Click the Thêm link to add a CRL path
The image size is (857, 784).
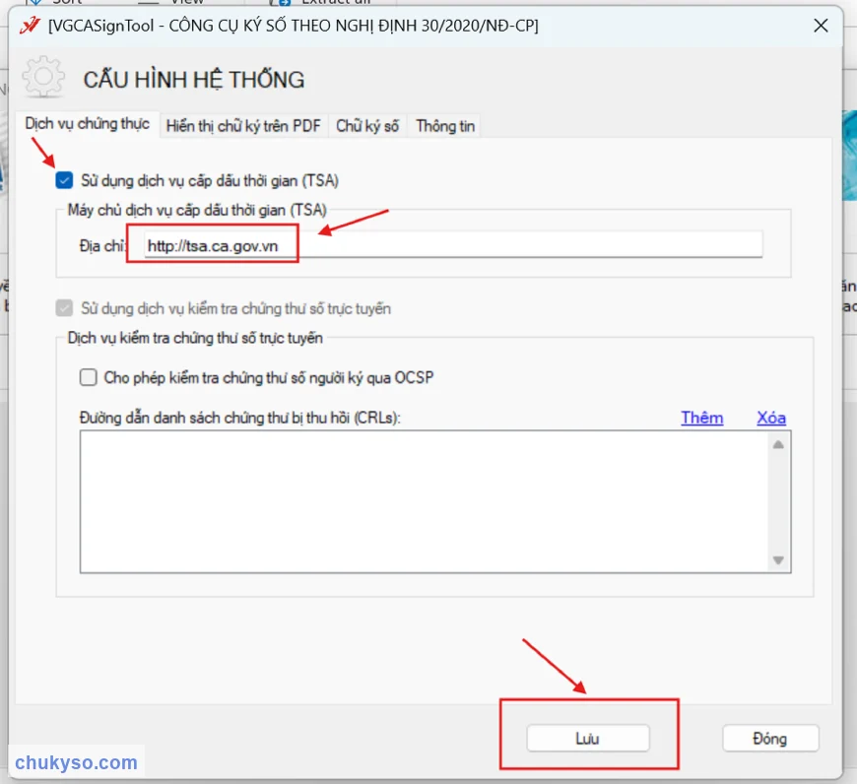point(701,418)
